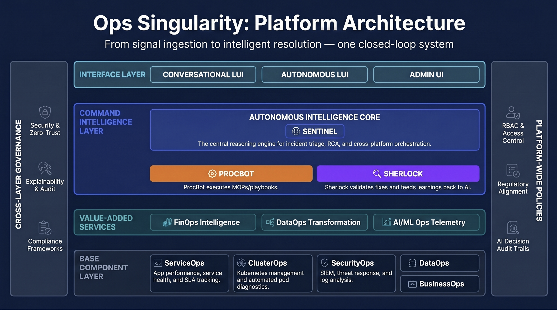Click 'Sherlock validates fixes' caption
This screenshot has width=557, height=310.
[x=398, y=187]
